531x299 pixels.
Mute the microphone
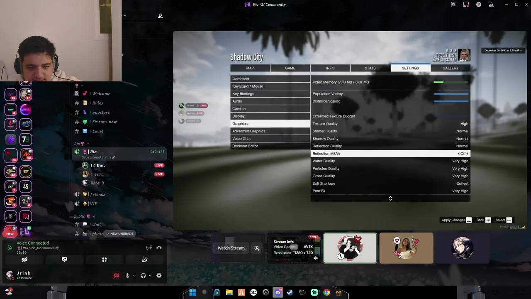127,275
